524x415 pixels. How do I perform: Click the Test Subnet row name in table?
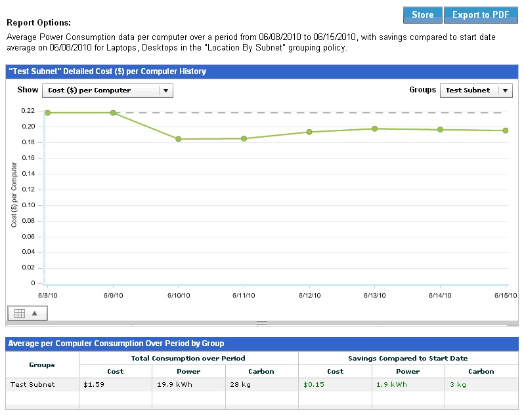point(33,385)
